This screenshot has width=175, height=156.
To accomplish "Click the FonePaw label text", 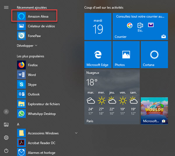I will (34, 36).
